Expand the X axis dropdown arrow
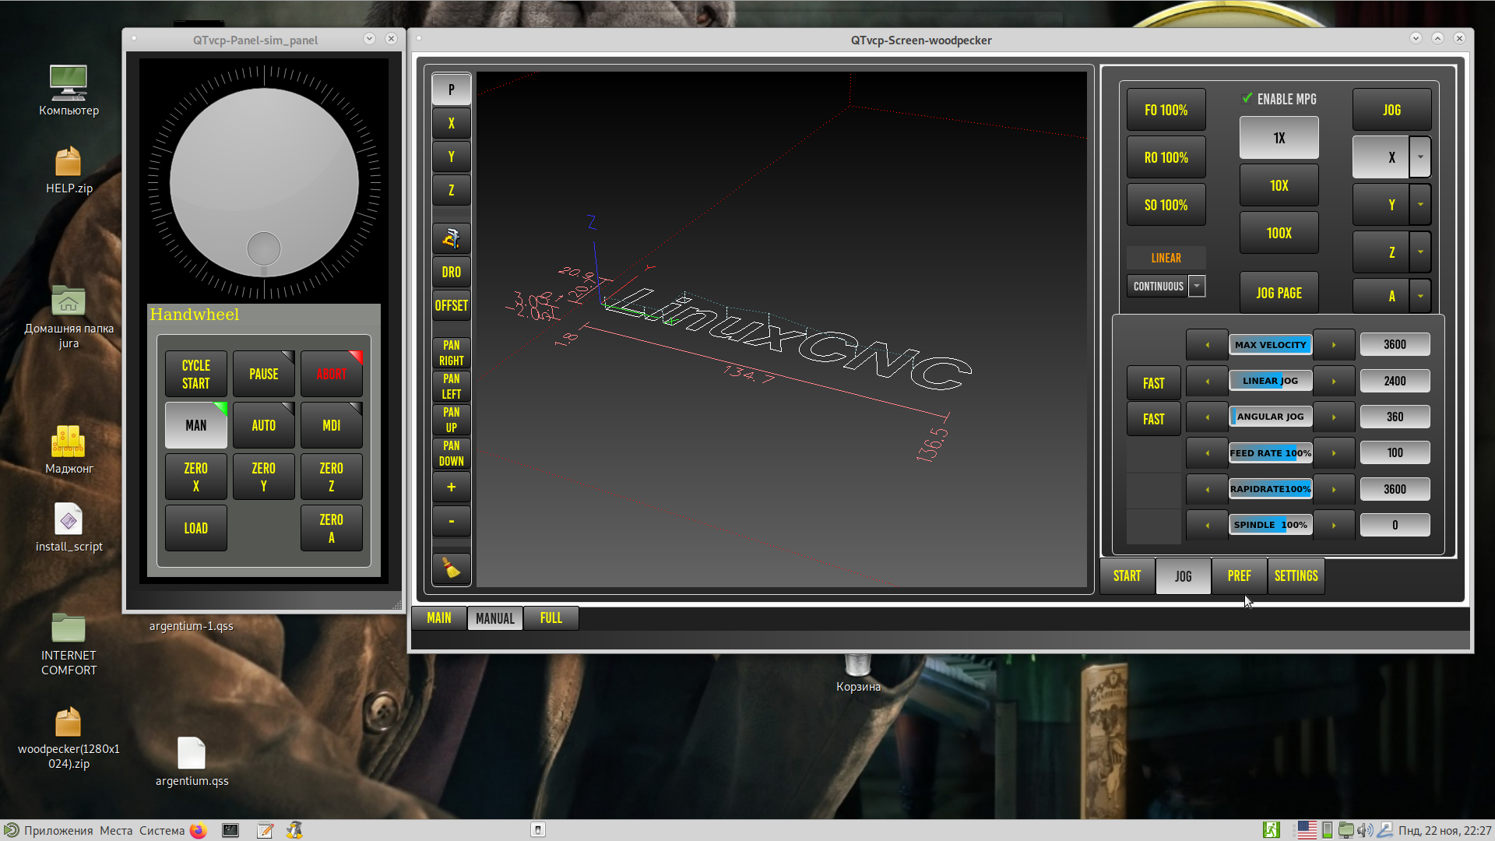Image resolution: width=1495 pixels, height=841 pixels. (1420, 157)
